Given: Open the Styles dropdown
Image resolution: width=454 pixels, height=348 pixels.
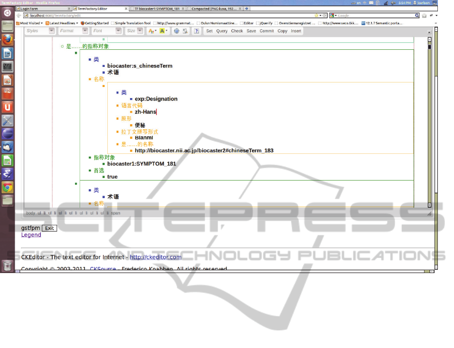Looking at the screenshot, I should coord(39,31).
